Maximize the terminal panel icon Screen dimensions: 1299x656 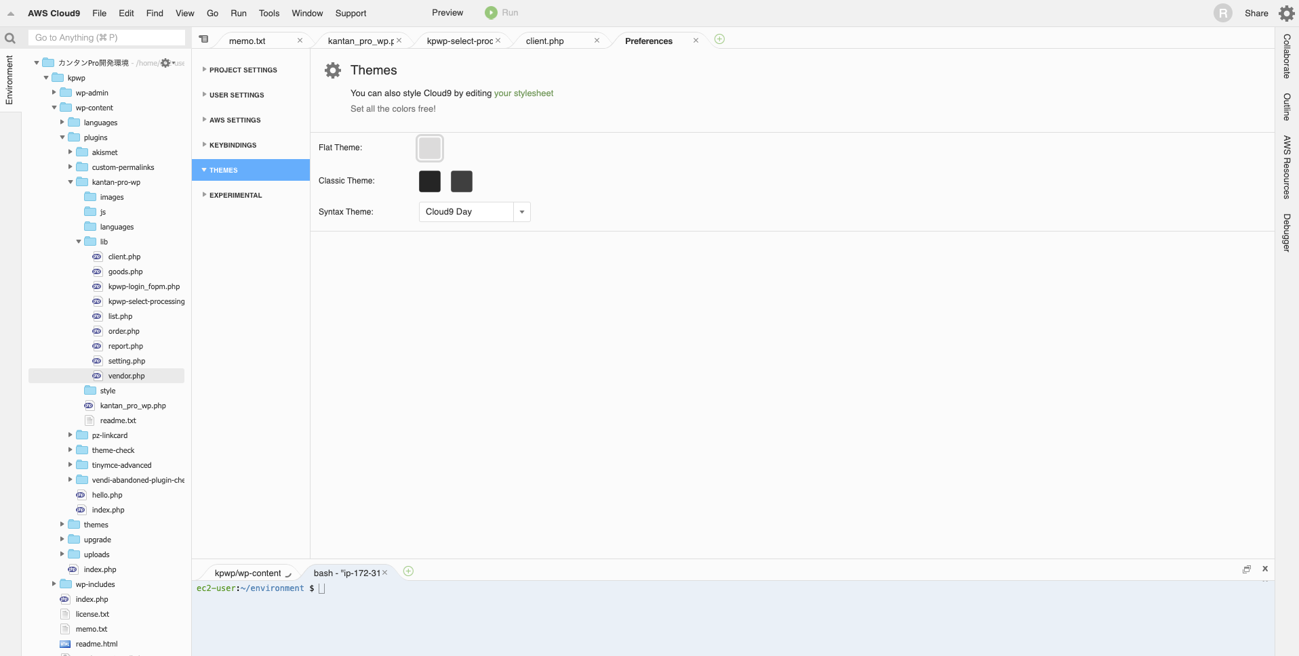(1246, 569)
